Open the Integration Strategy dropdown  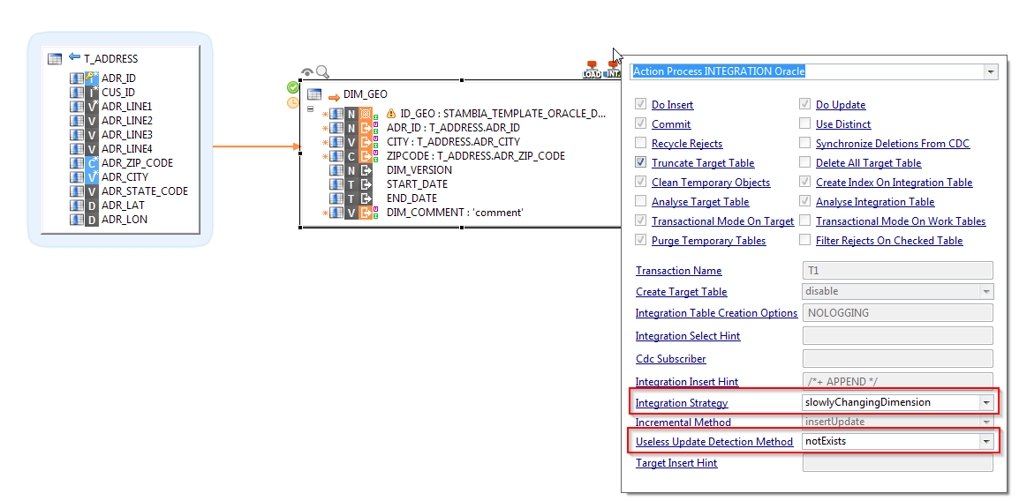tap(985, 402)
